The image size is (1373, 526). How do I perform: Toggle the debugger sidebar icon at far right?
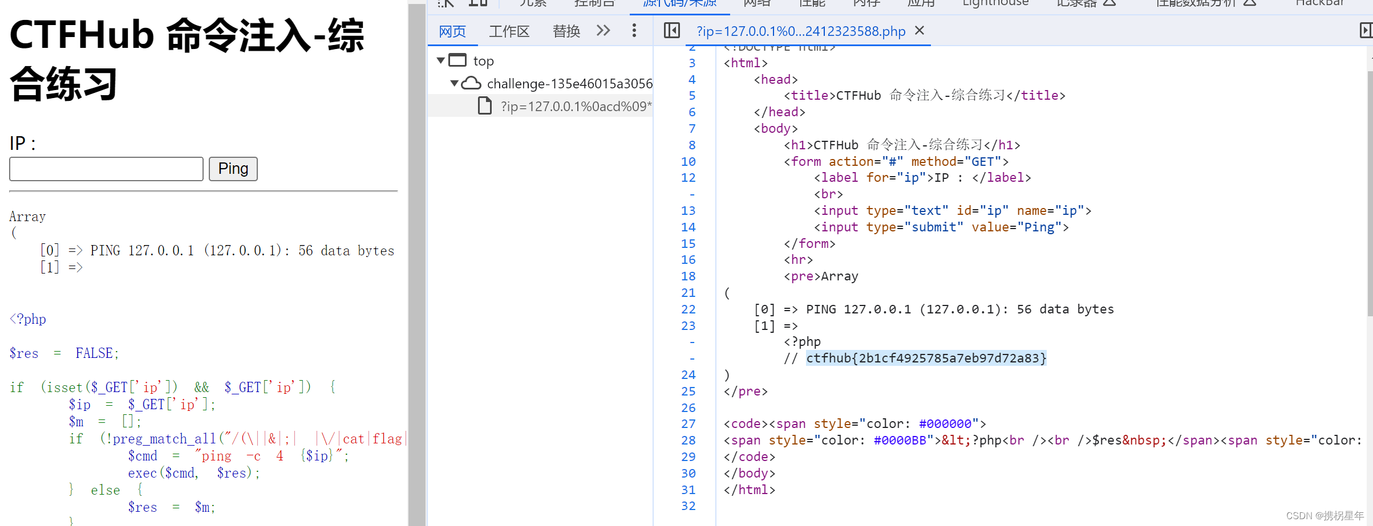(x=1366, y=30)
